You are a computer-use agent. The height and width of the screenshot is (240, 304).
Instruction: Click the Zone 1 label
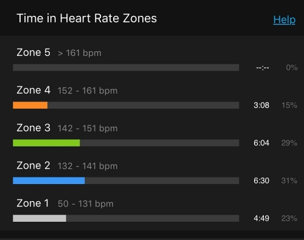[x=33, y=203]
